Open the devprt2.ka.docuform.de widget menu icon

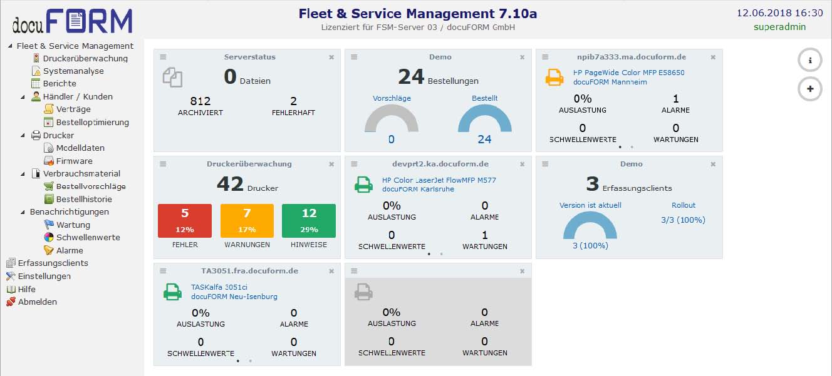tap(354, 164)
